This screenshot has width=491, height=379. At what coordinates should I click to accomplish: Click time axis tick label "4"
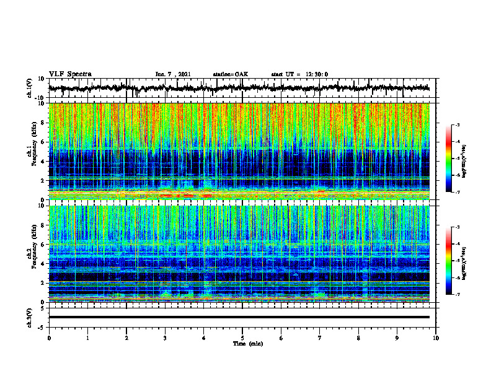coord(204,338)
